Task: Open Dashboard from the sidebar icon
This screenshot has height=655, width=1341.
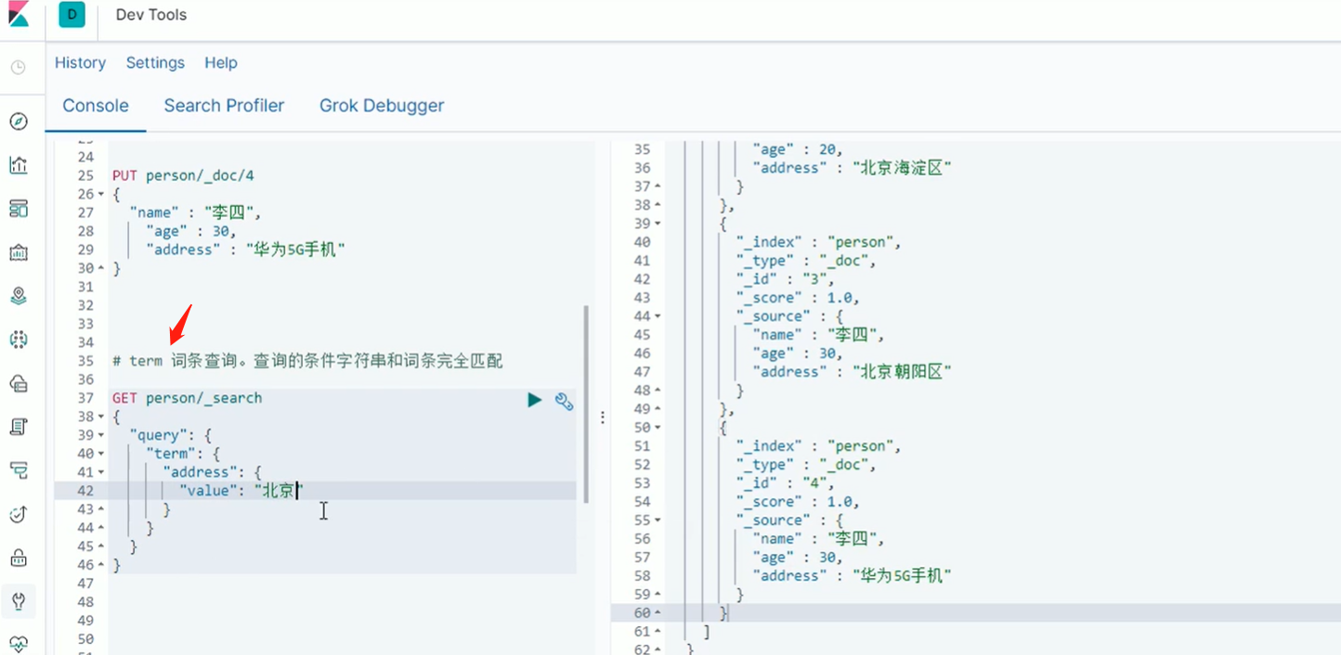Action: pos(19,209)
